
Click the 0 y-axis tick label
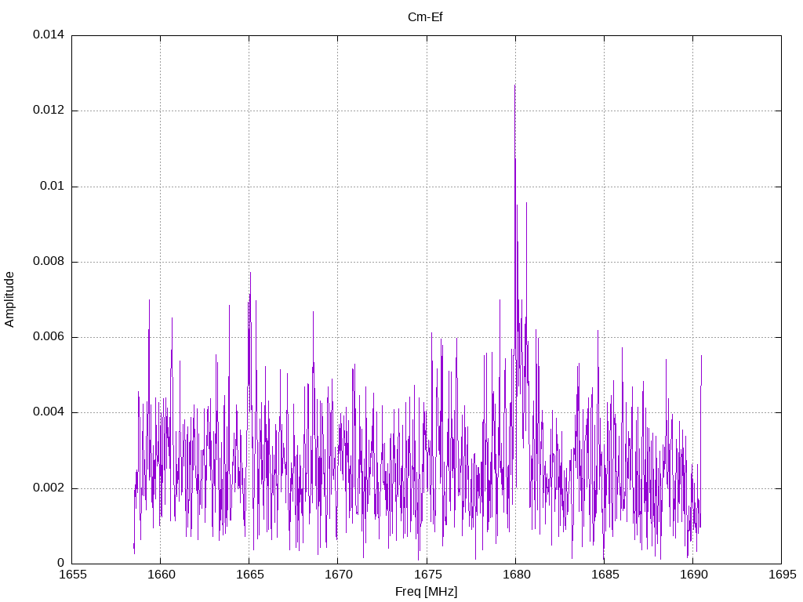pyautogui.click(x=61, y=563)
